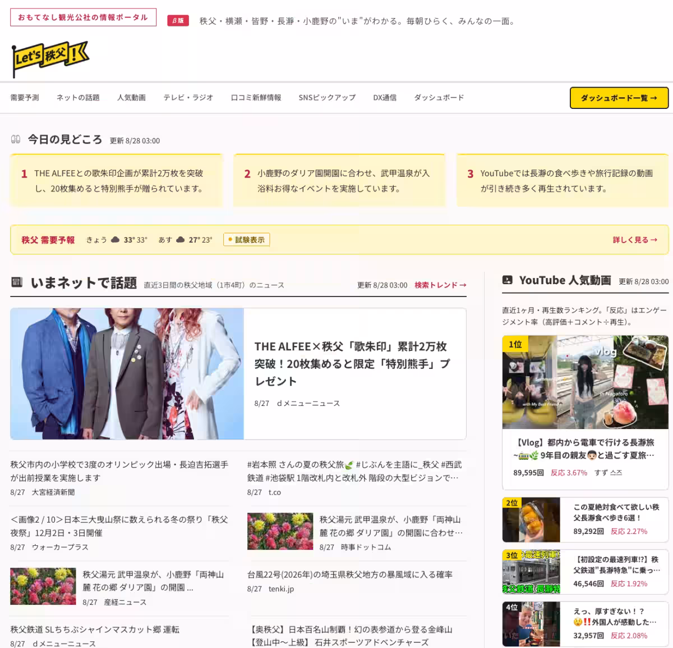Open the 台風22号 暴風域に入る確率 article
This screenshot has height=648, width=673.
point(350,574)
